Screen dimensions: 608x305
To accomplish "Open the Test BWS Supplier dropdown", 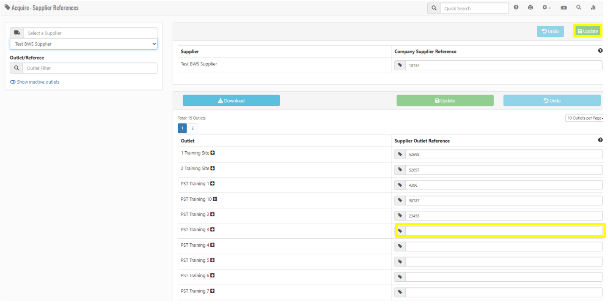I will tap(83, 44).
